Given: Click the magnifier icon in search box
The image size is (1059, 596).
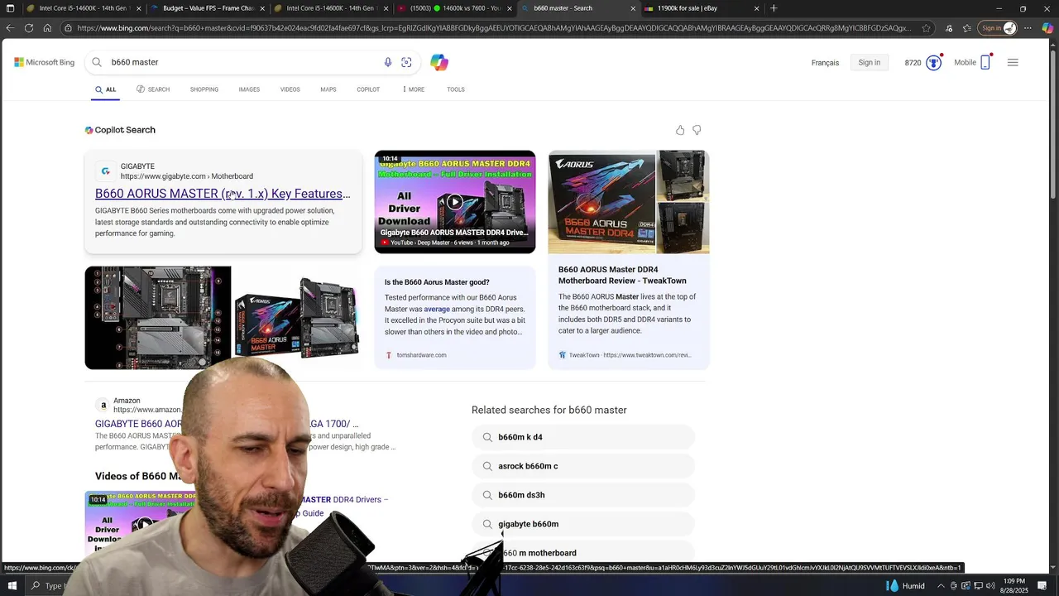Looking at the screenshot, I should pyautogui.click(x=97, y=62).
